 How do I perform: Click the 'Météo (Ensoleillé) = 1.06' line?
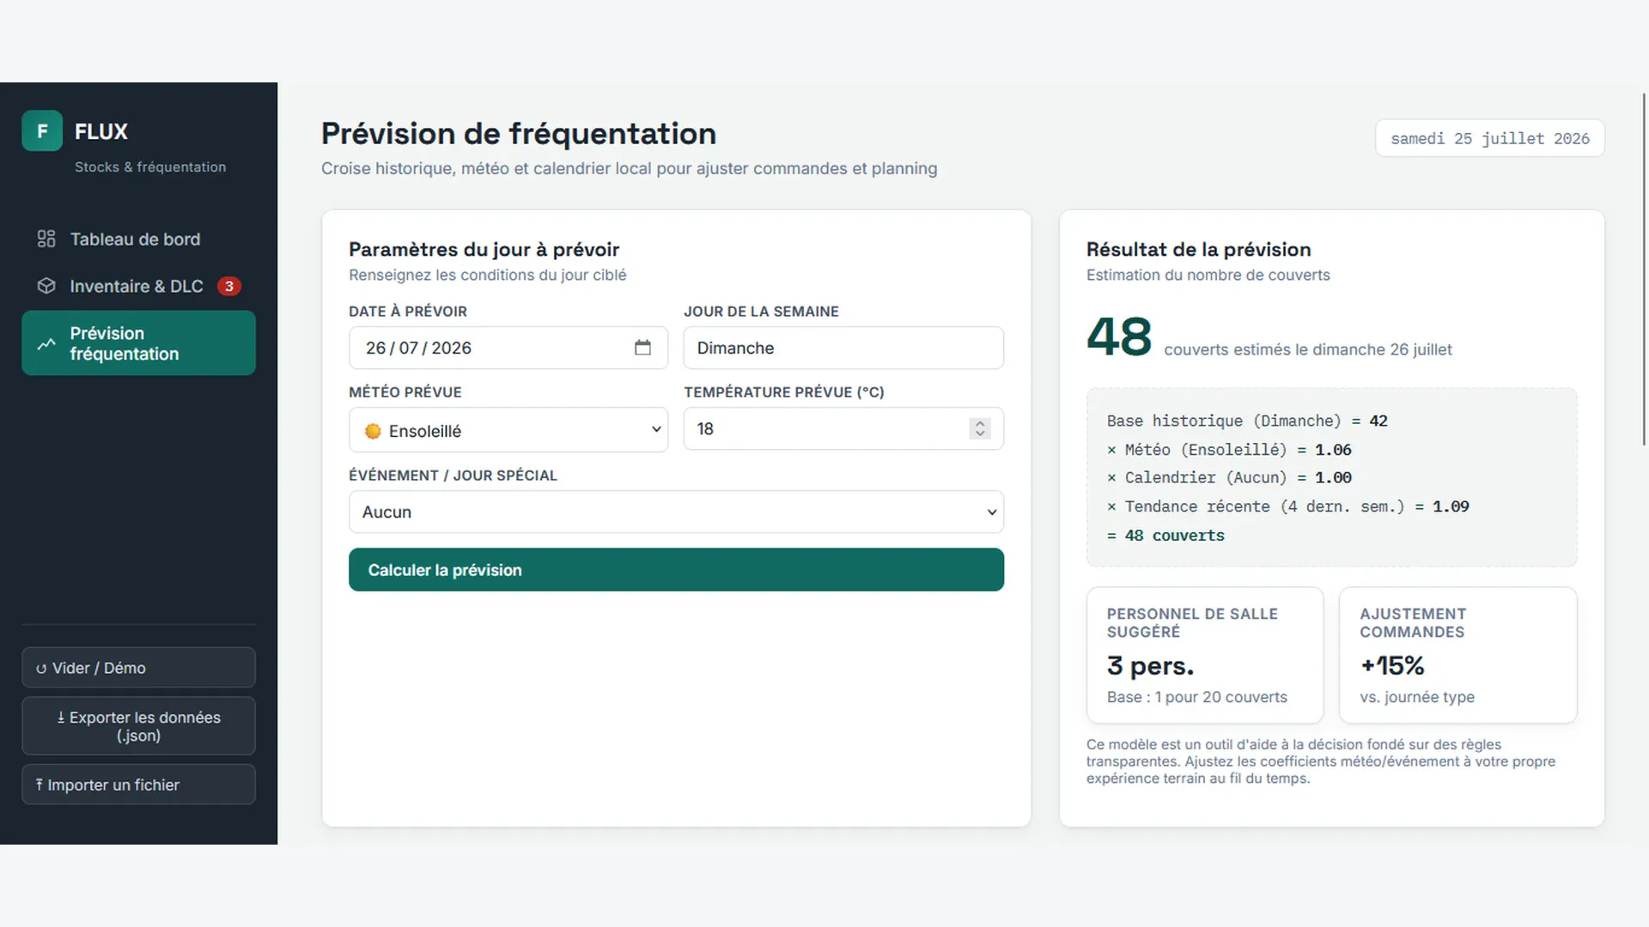(x=1229, y=450)
